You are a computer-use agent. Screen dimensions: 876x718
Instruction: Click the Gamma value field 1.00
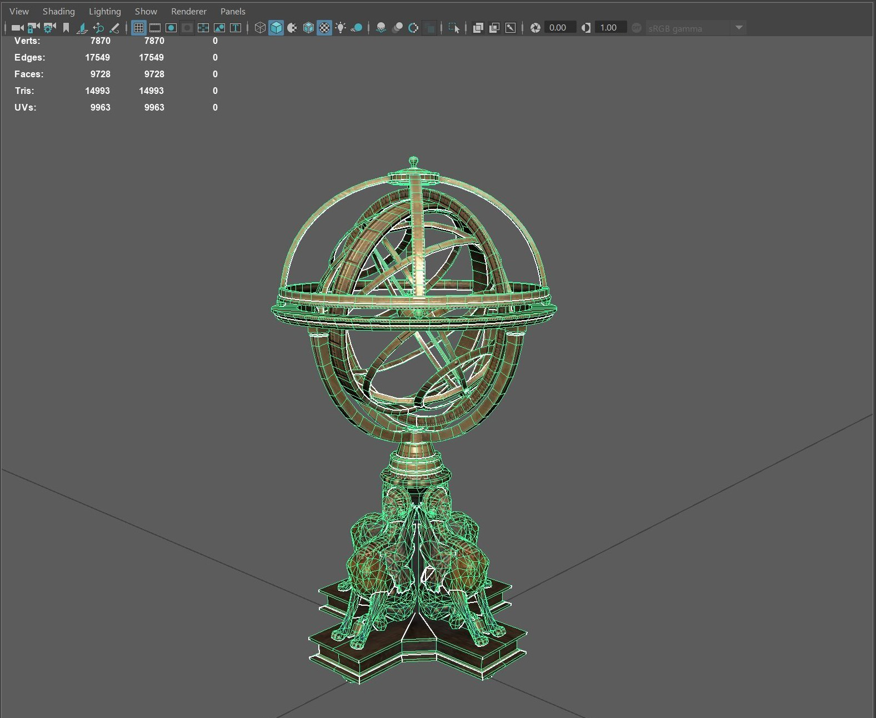pos(610,28)
